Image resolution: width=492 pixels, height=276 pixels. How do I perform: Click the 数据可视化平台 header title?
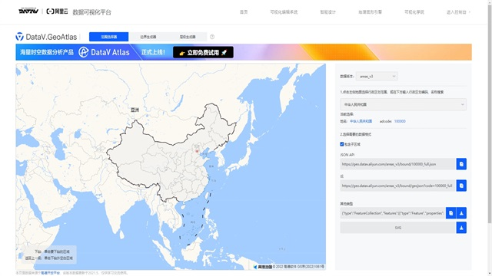[x=91, y=12]
